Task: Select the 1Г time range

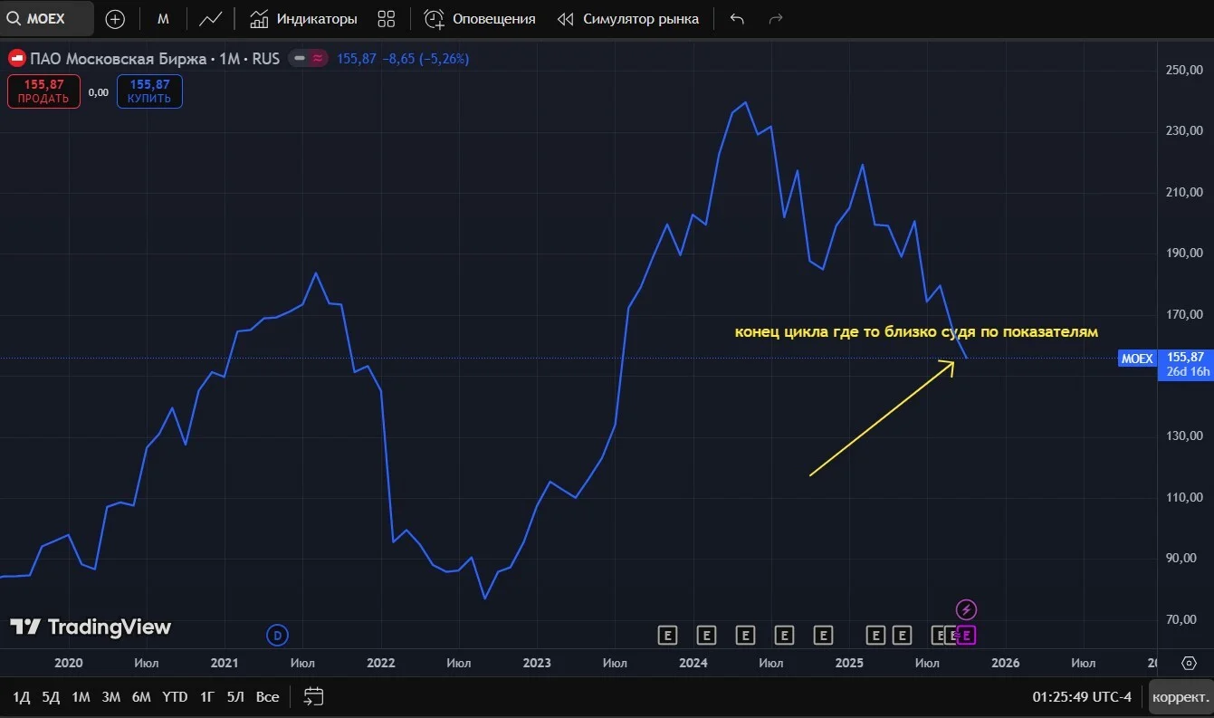Action: [207, 697]
